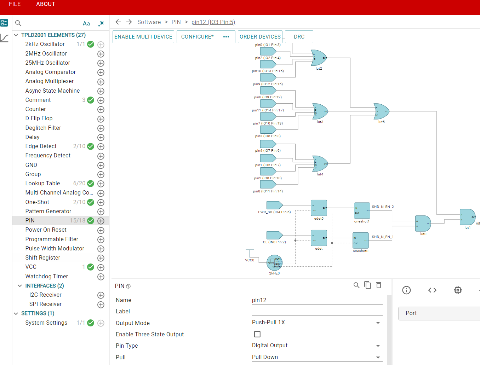This screenshot has width=480, height=365.
Task: Collapse the TPLD2001 ELEMENTS section
Action: click(x=16, y=35)
